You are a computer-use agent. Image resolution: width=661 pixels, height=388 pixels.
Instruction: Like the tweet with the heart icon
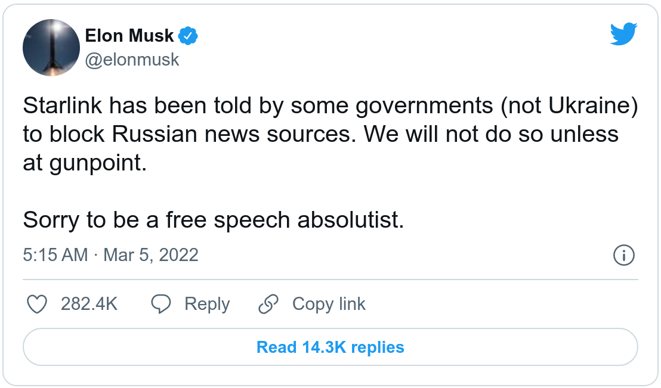click(38, 305)
